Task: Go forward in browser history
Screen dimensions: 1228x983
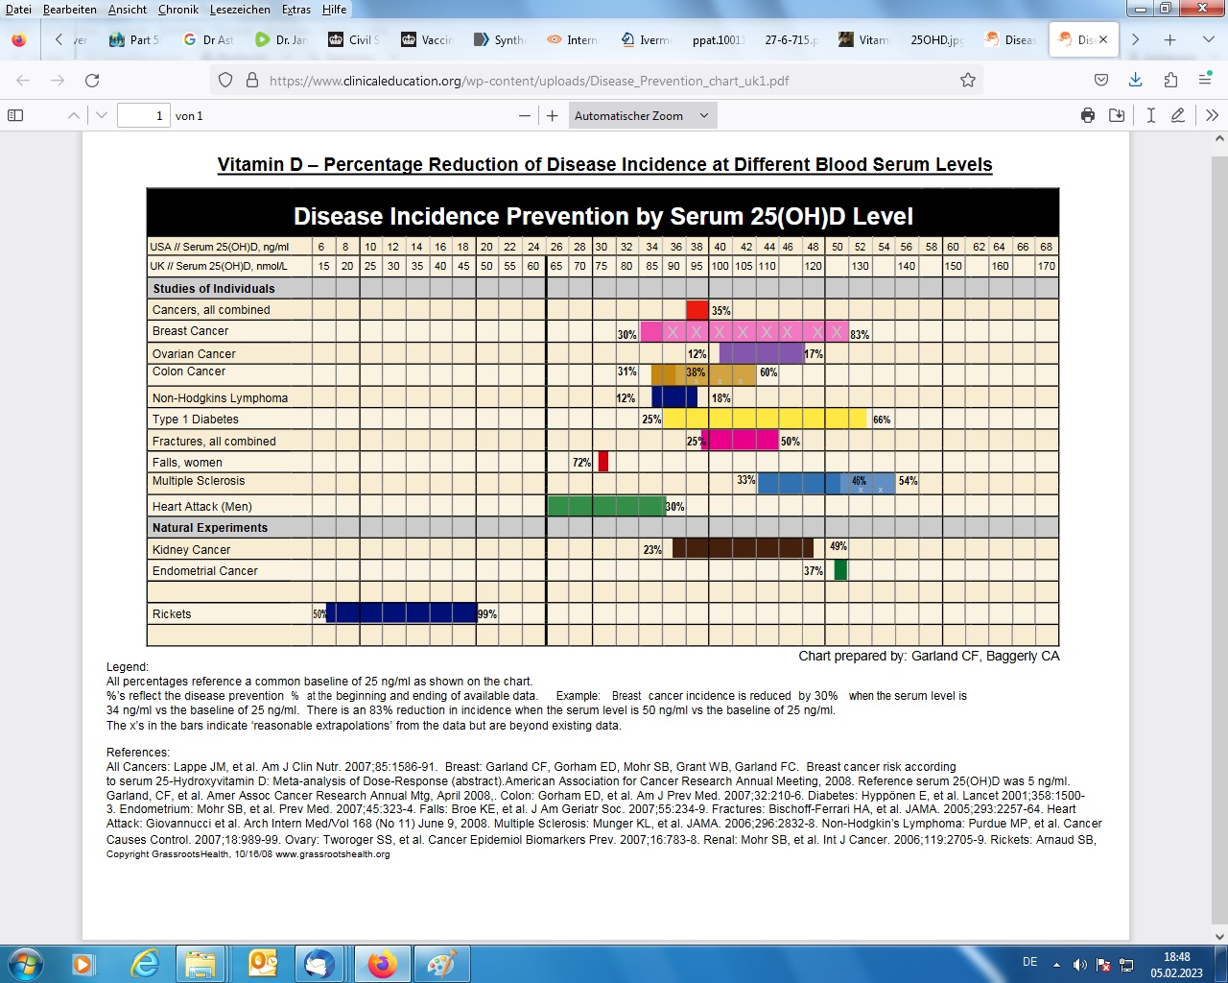Action: click(x=58, y=81)
